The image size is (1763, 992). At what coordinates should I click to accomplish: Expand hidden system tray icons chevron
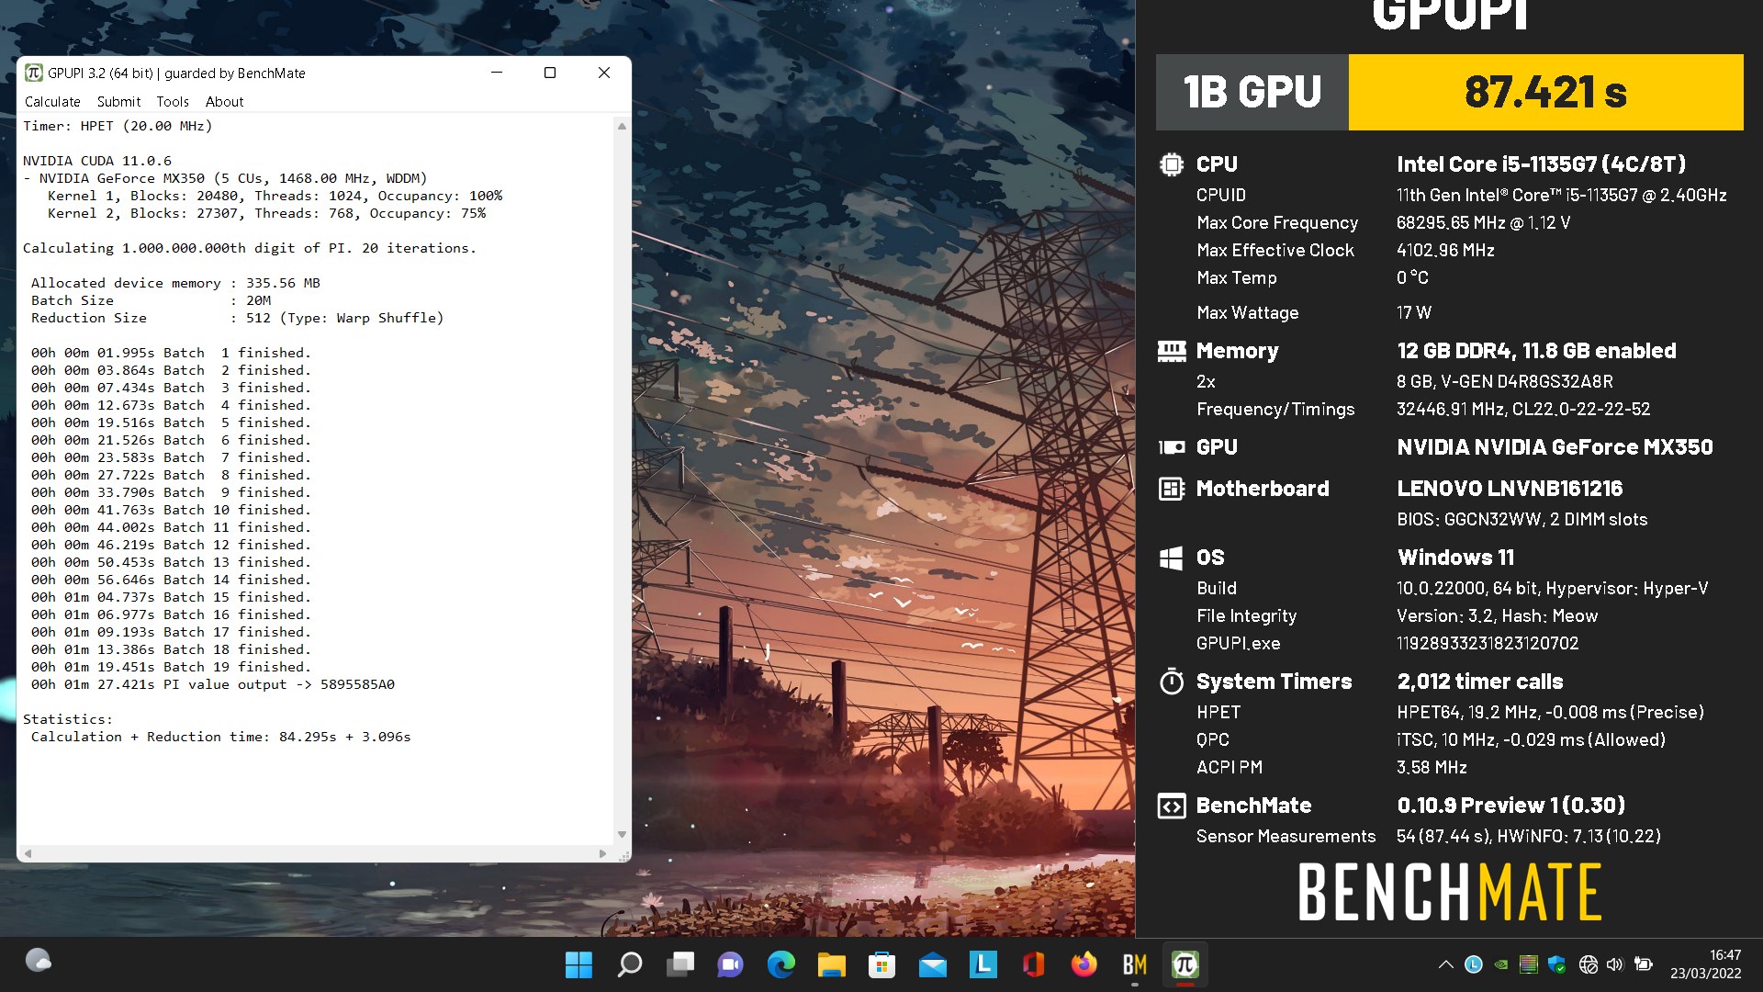1445,964
